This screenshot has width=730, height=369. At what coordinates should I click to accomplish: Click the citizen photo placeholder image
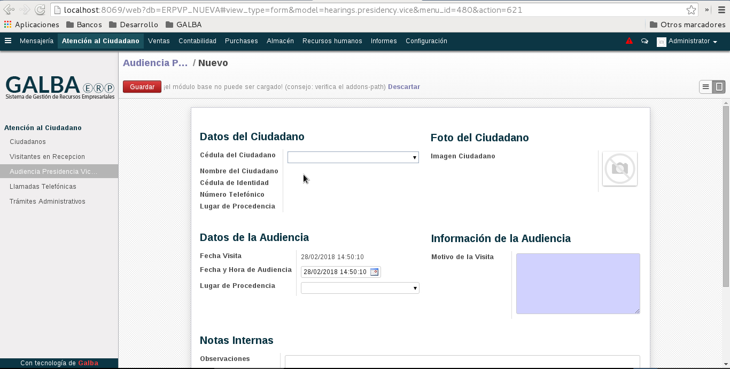(619, 169)
